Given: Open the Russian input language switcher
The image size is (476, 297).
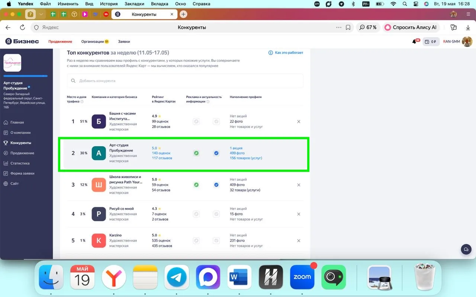Looking at the screenshot, I should (x=366, y=4).
